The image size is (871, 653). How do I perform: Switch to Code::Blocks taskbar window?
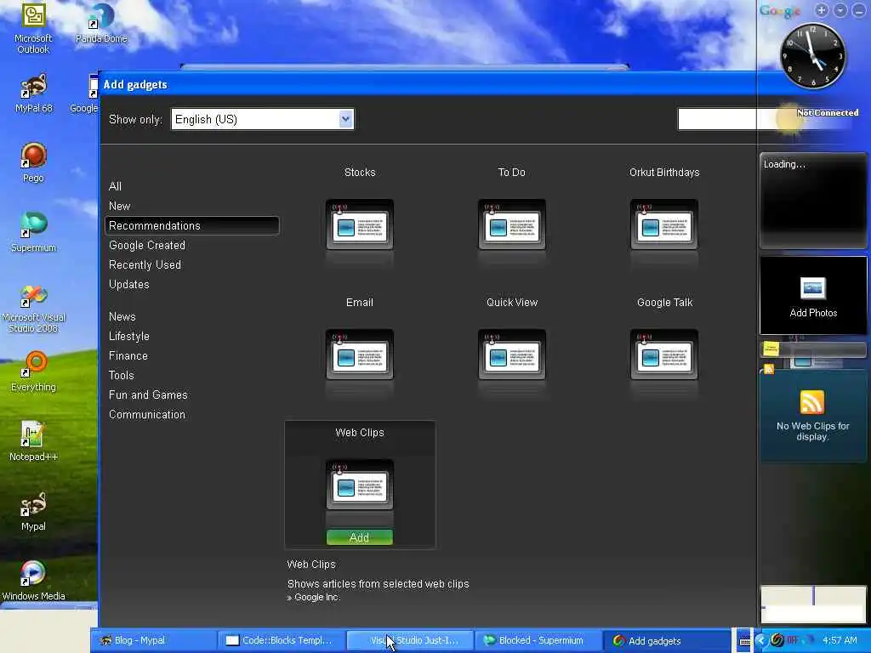pyautogui.click(x=282, y=640)
